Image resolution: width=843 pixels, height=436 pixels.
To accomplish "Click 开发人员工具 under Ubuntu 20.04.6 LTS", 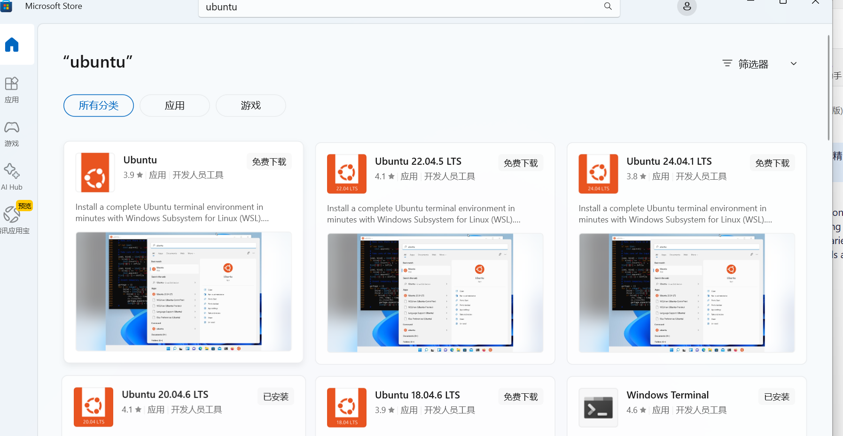I will pos(196,410).
